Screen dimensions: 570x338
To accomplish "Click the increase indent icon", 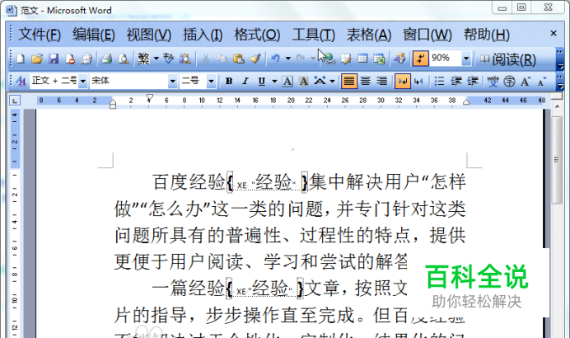I will (473, 81).
